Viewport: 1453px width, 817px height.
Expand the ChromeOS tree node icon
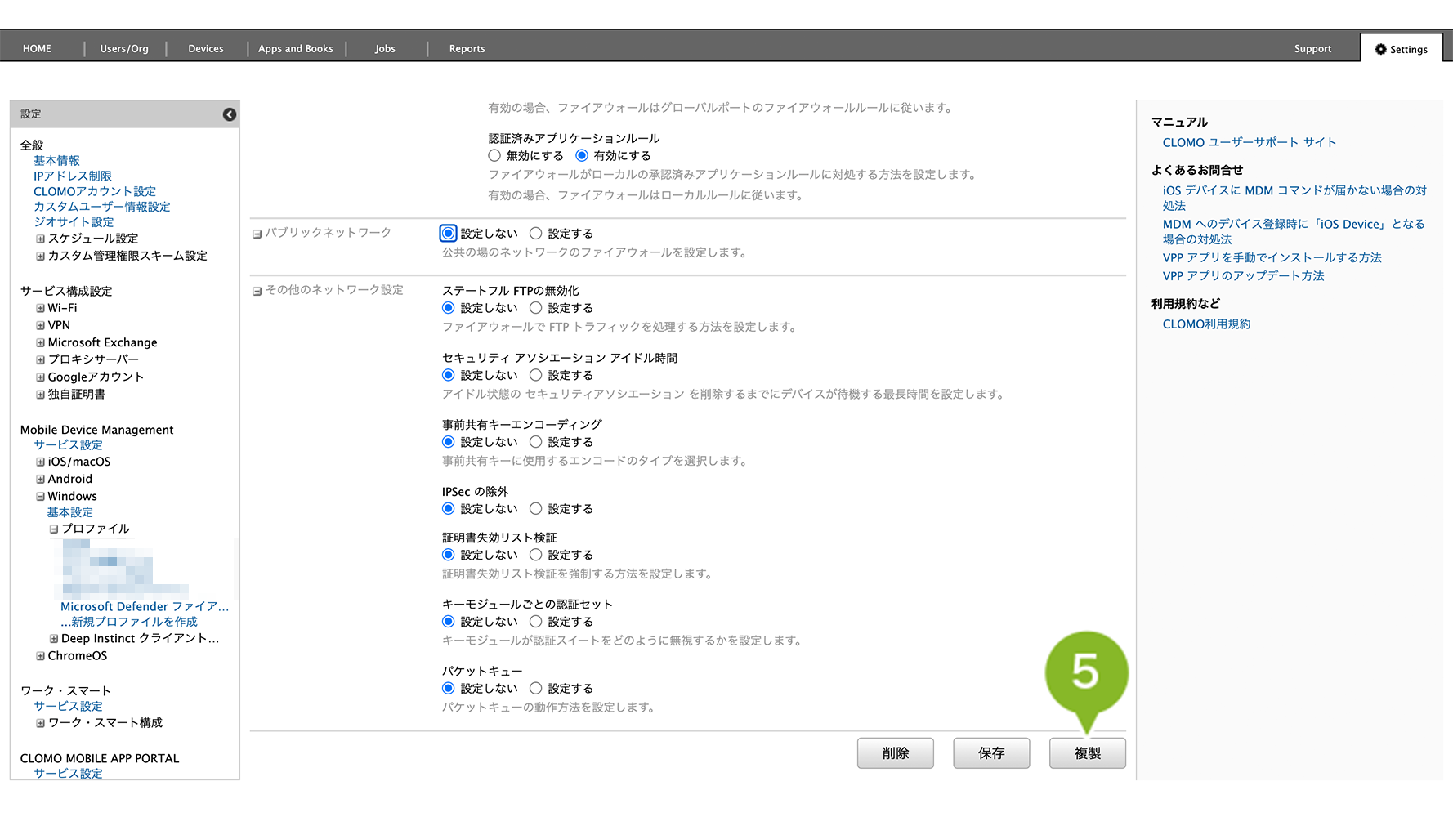point(40,656)
